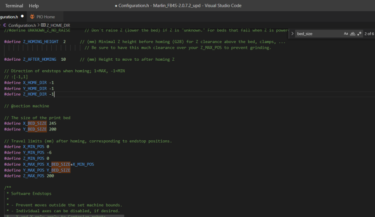Click Z_HOME_DIR in the breadcrumb
This screenshot has width=375, height=217.
click(x=58, y=25)
